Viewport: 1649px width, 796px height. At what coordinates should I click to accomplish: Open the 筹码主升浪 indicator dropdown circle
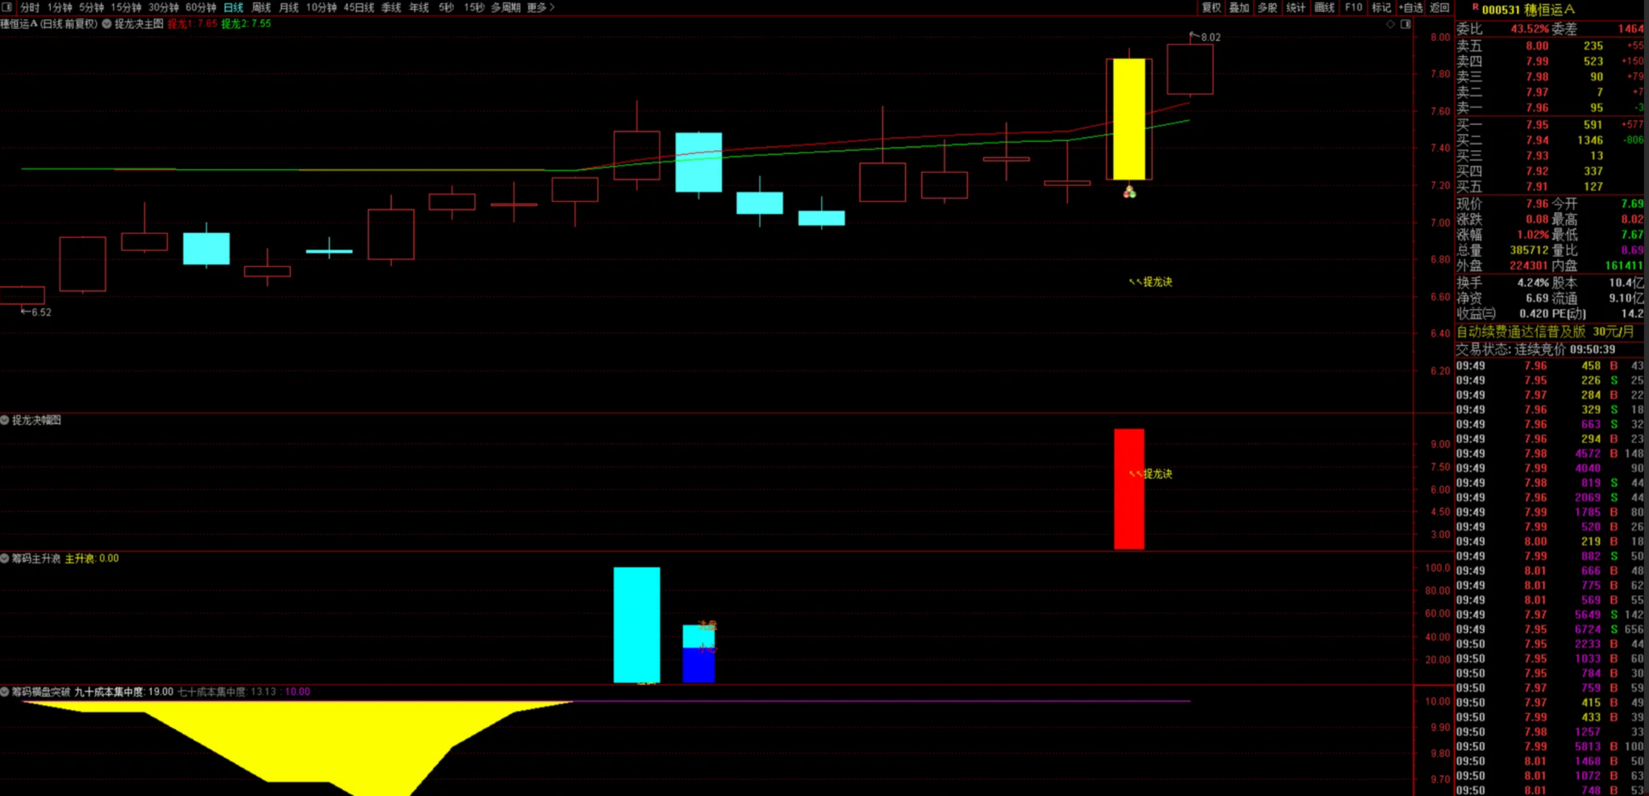5,558
